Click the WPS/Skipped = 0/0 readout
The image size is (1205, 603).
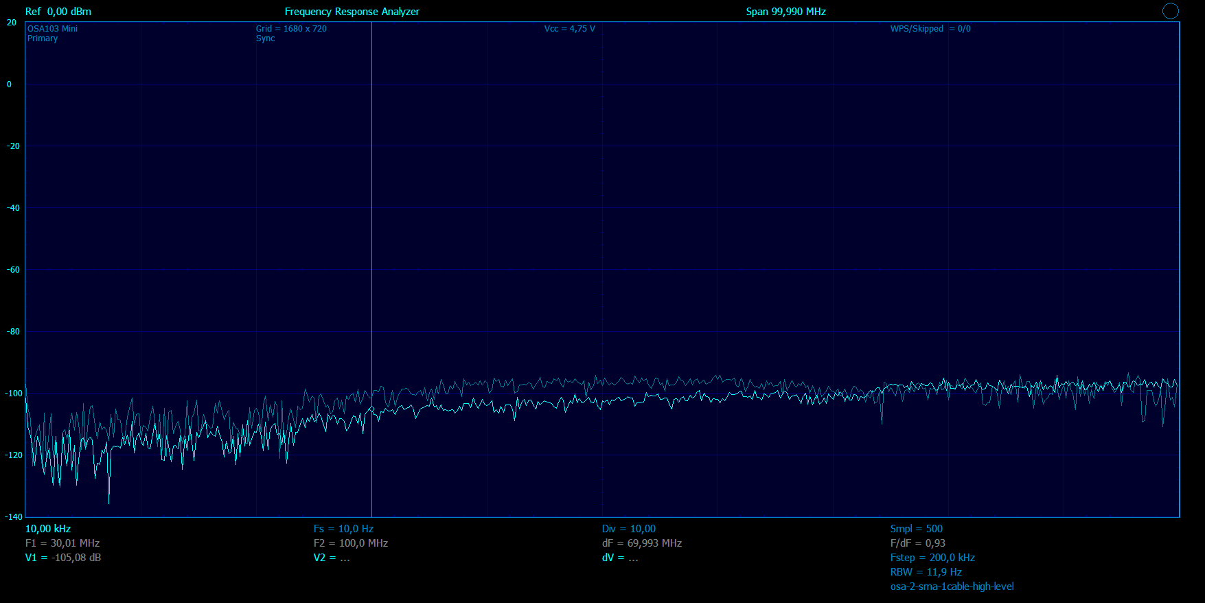coord(930,29)
